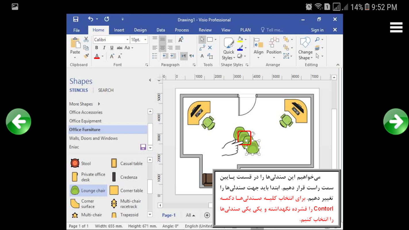
Task: Activate the Format Painter brush
Action: 86,56
